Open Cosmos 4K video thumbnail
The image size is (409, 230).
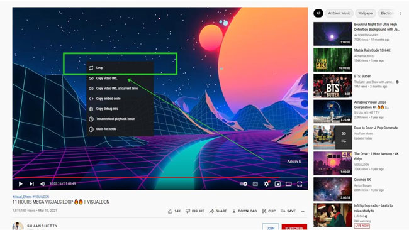click(x=333, y=189)
